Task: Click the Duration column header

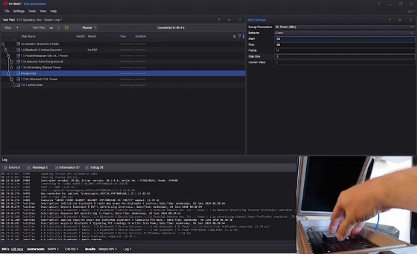Action: [x=140, y=36]
